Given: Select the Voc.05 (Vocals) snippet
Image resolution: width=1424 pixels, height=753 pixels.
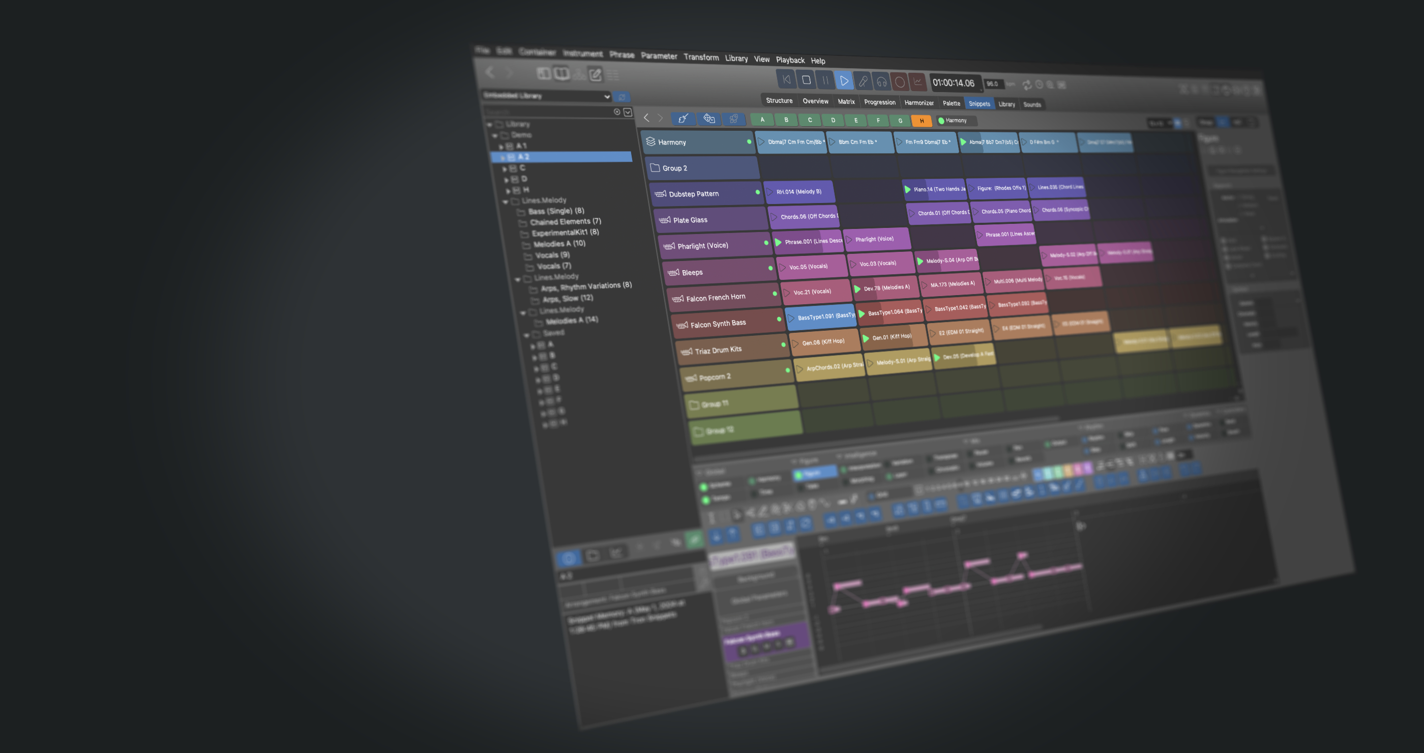Looking at the screenshot, I should [812, 267].
